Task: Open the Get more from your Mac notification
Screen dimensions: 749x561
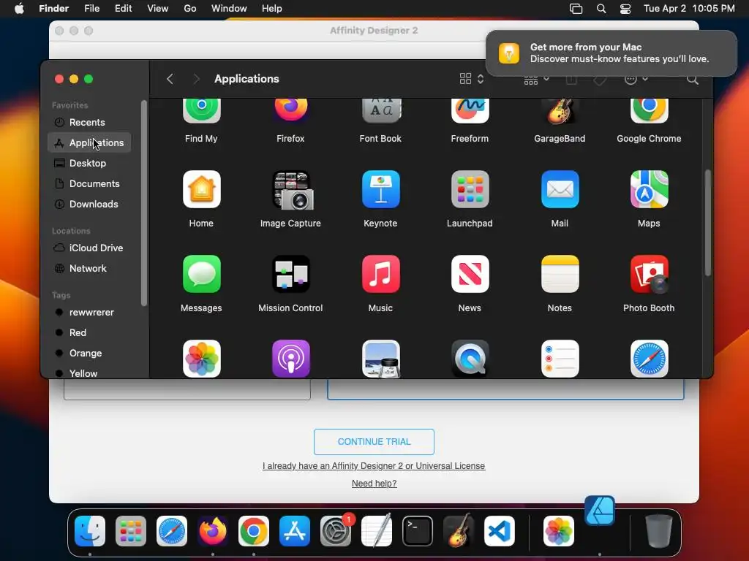Action: pos(611,53)
